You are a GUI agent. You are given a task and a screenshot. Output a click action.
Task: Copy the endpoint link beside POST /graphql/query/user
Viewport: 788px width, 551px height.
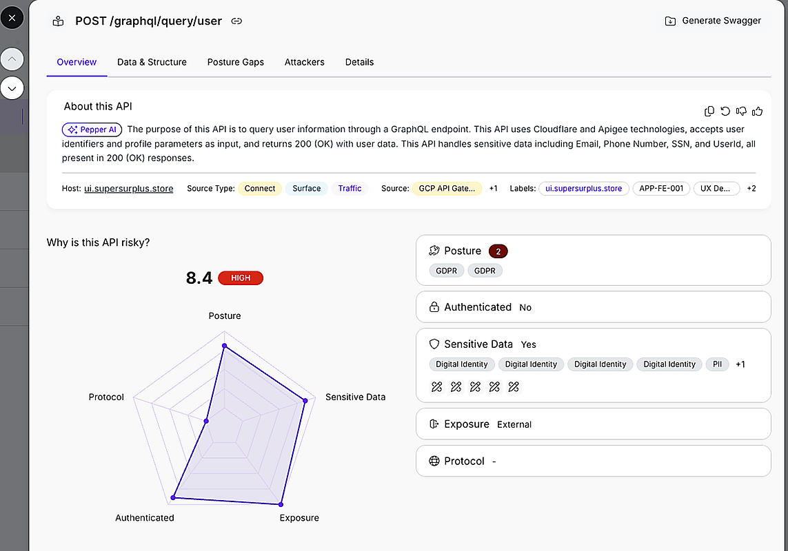click(236, 21)
